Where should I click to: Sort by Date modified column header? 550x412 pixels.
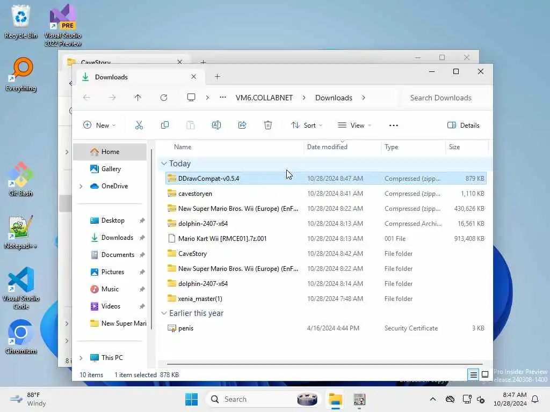327,147
